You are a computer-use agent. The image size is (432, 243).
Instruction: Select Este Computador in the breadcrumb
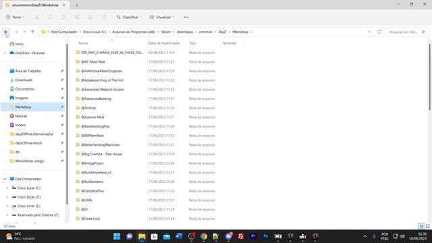tap(64, 32)
